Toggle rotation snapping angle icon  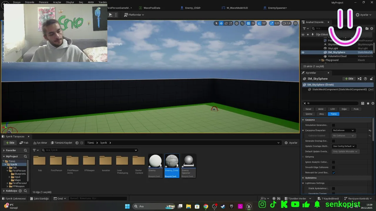point(259,23)
